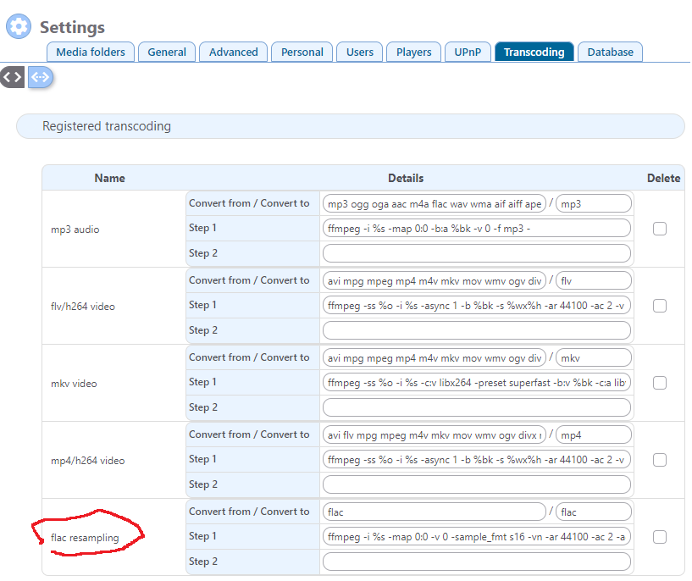Screen dimensions: 692x581
Task: Click mp4/h264 video Step 1 command field
Action: pos(477,460)
